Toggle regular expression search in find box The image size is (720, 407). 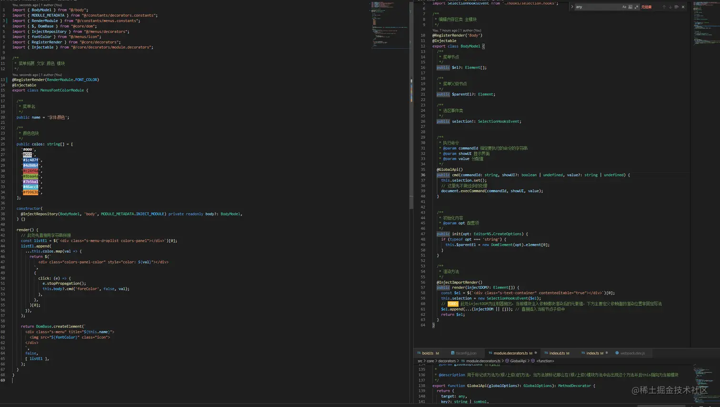(637, 7)
